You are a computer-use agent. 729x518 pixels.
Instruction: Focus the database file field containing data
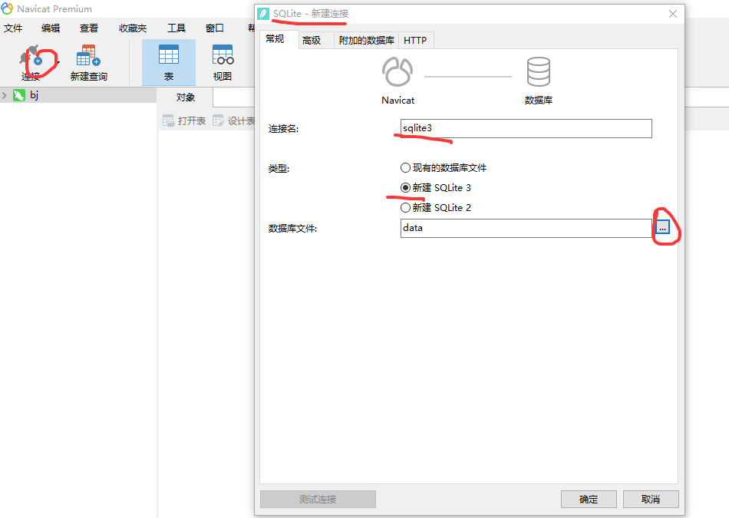click(526, 228)
